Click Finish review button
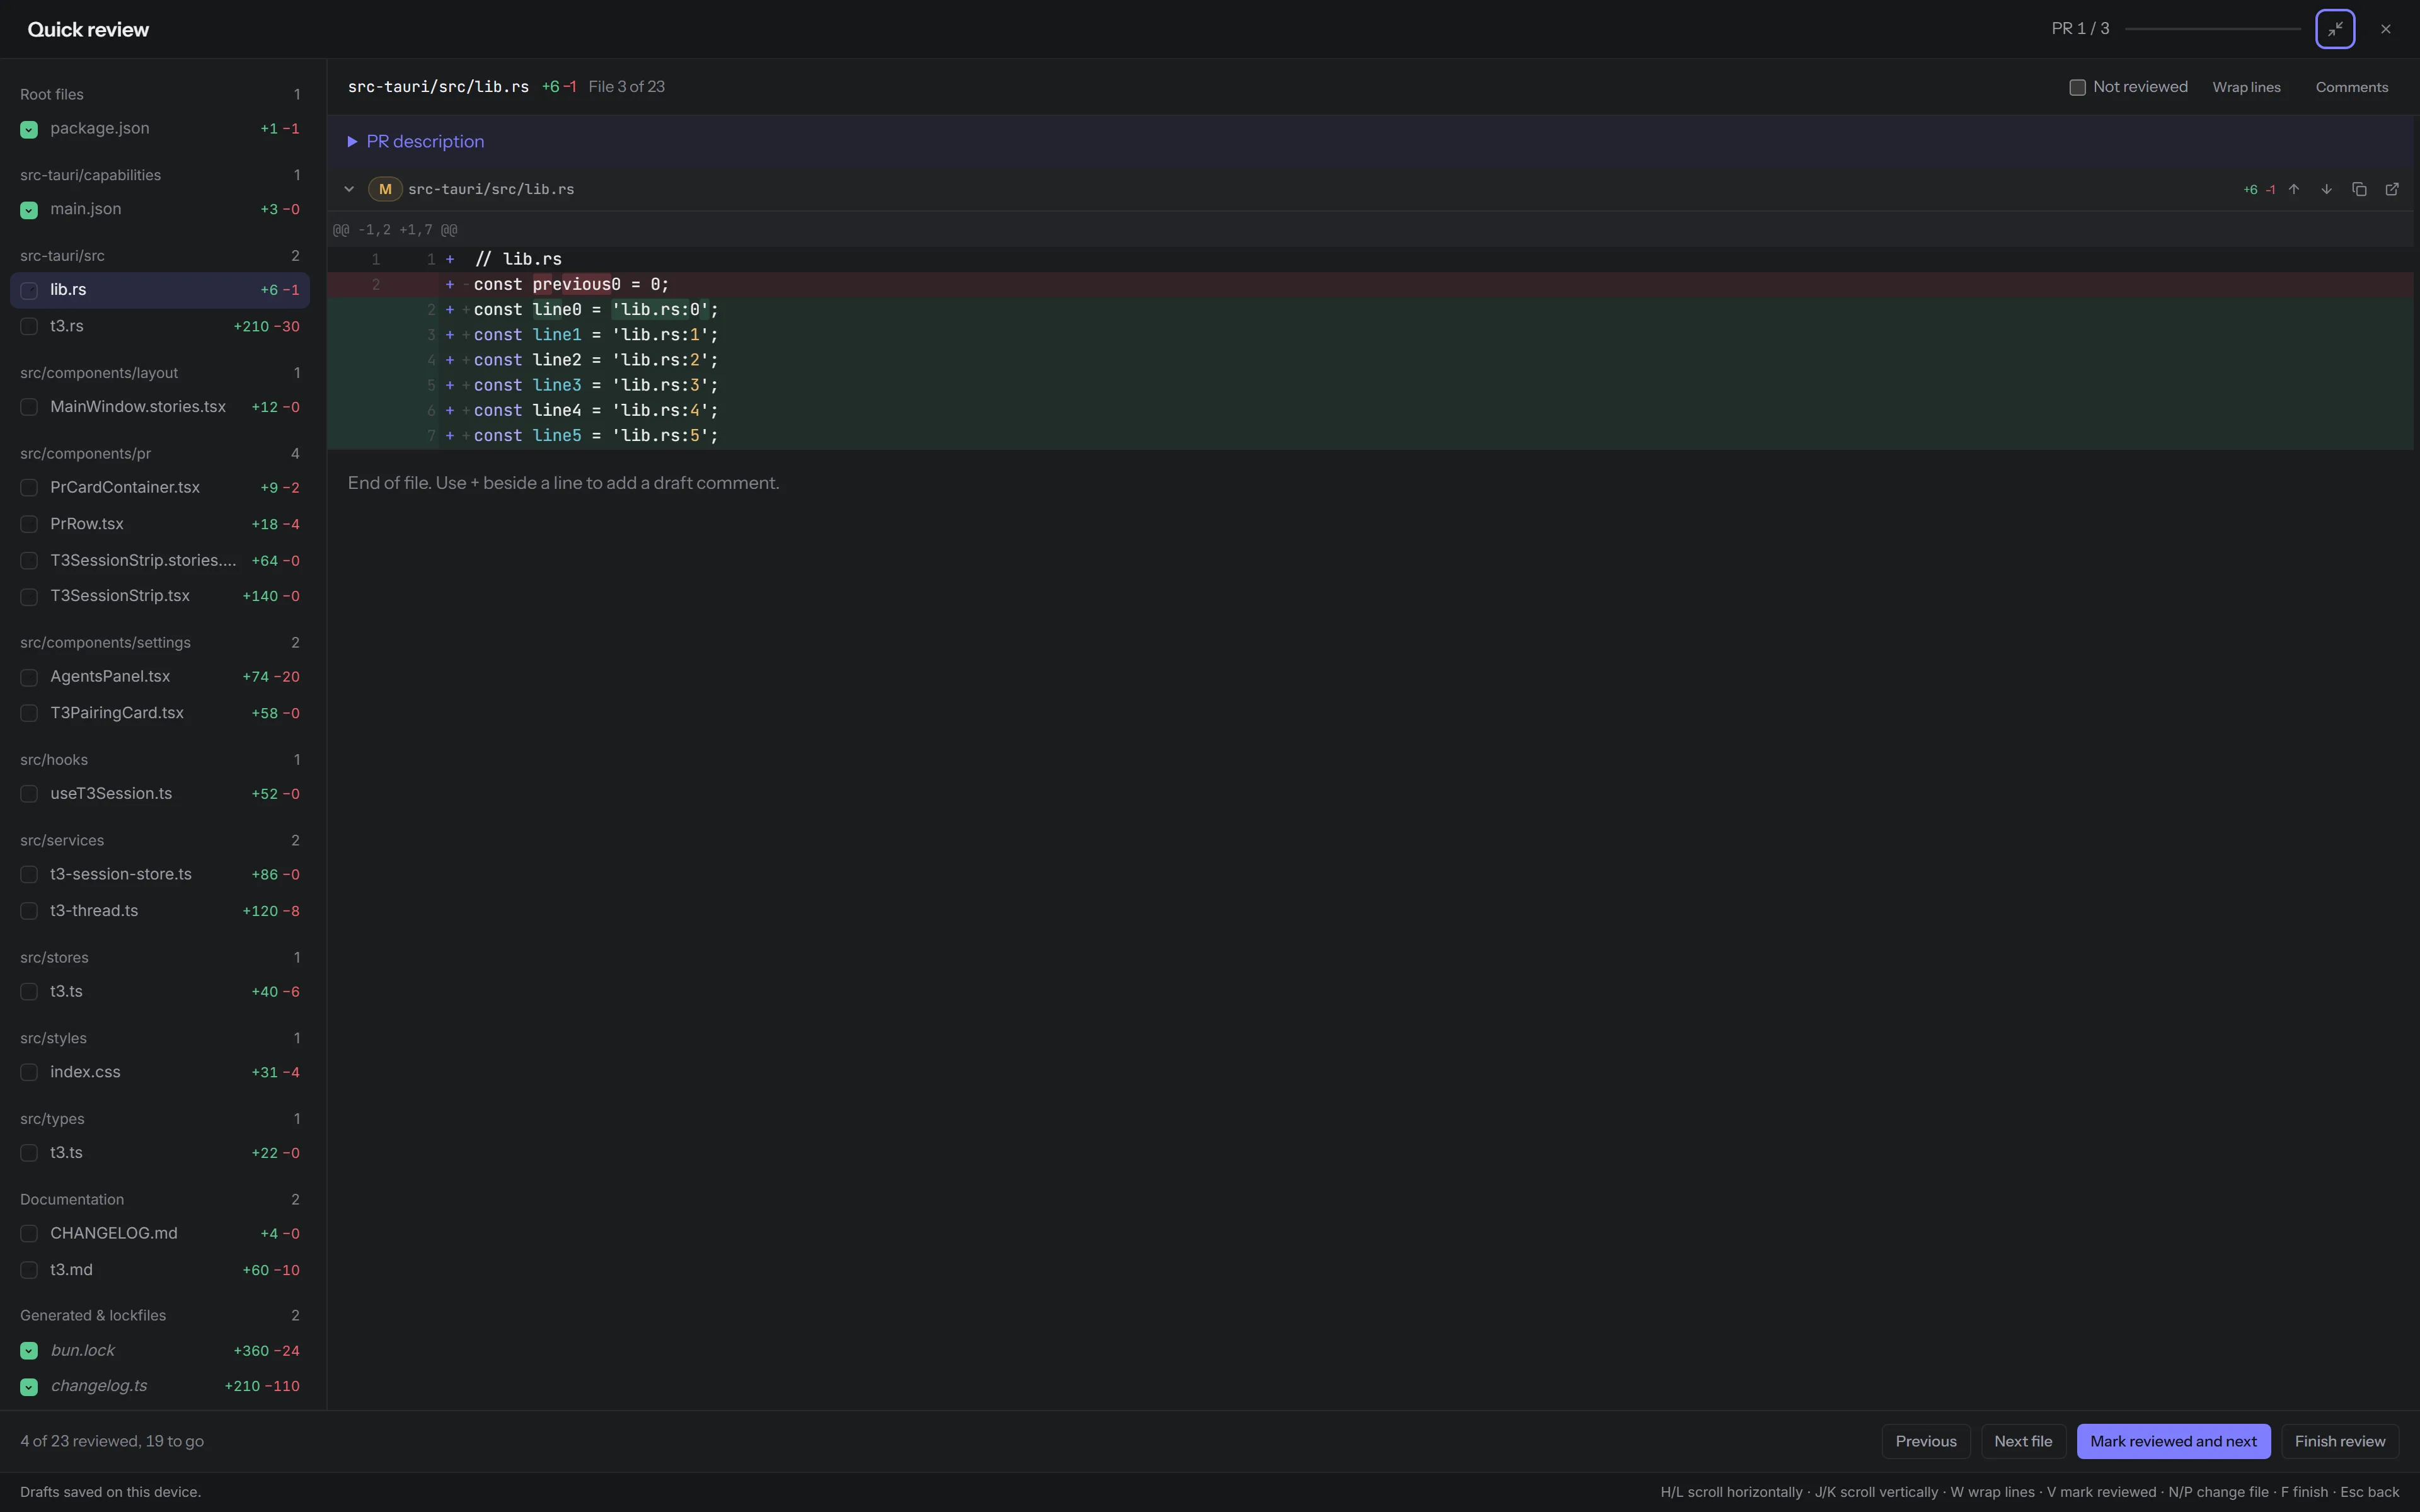Viewport: 2420px width, 1512px height. (x=2340, y=1441)
